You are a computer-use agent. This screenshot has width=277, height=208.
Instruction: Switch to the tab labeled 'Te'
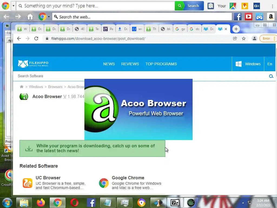(x=94, y=29)
